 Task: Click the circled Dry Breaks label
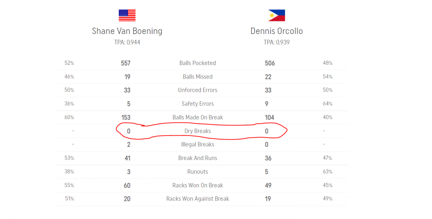click(x=198, y=131)
